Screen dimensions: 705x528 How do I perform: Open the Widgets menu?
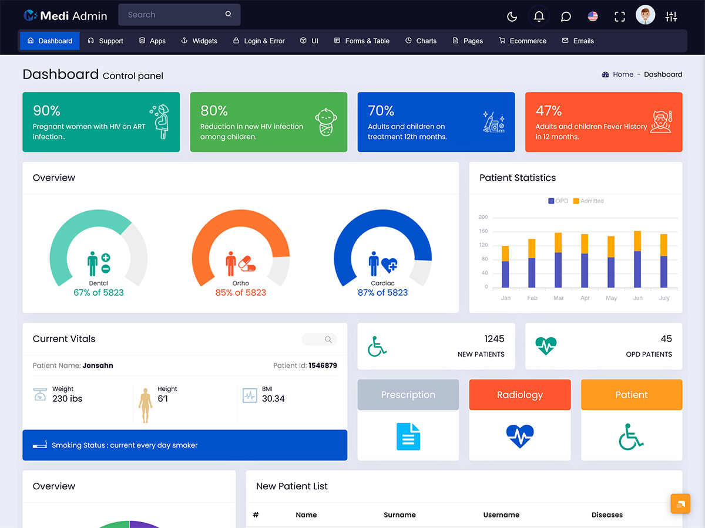pyautogui.click(x=199, y=41)
